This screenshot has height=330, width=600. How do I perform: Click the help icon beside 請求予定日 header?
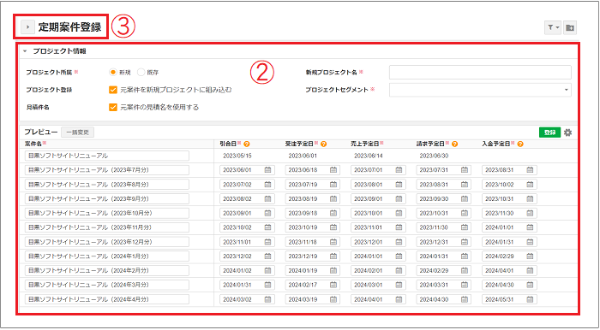(x=454, y=144)
